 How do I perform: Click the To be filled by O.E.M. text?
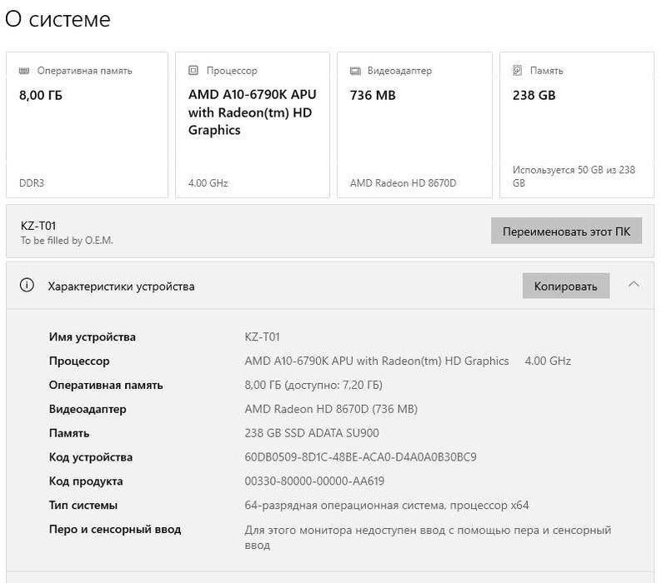pos(67,241)
